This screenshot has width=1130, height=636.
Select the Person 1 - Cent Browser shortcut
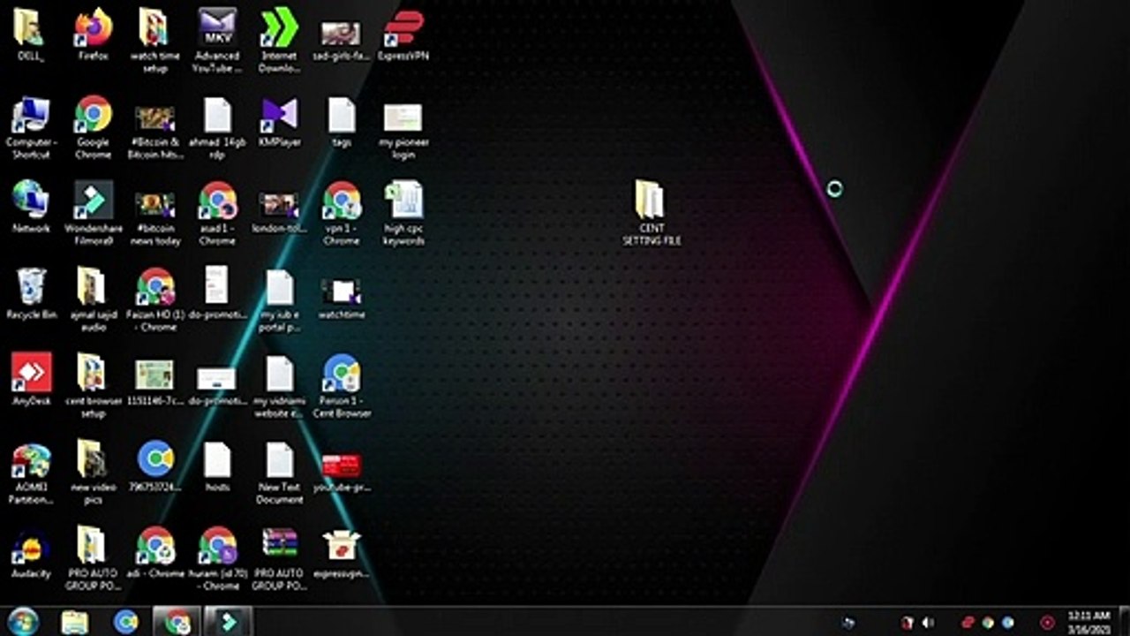341,374
